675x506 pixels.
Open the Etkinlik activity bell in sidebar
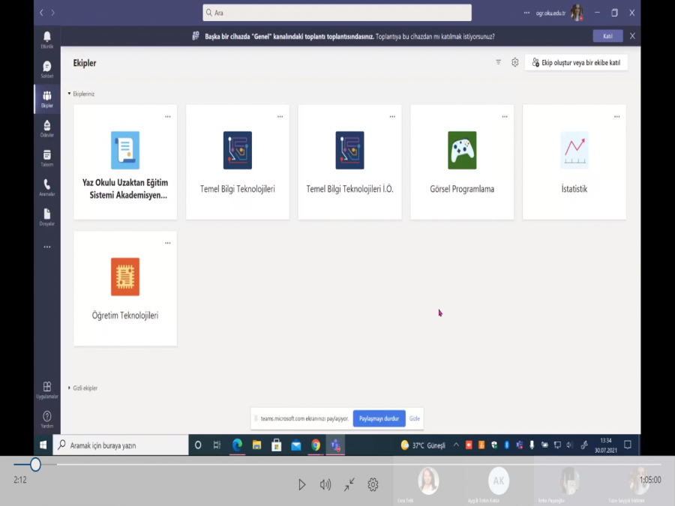[47, 40]
